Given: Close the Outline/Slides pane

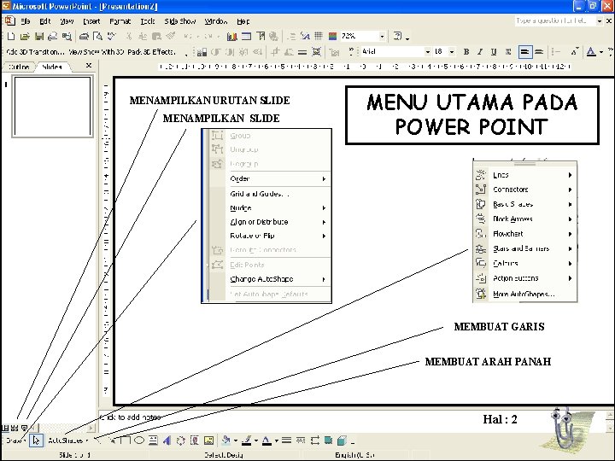Looking at the screenshot, I should [x=89, y=66].
